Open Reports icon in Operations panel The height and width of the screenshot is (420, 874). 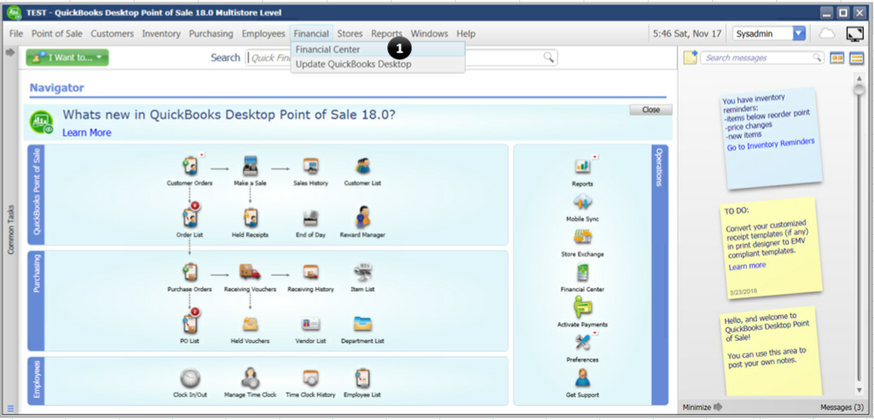coord(583,166)
